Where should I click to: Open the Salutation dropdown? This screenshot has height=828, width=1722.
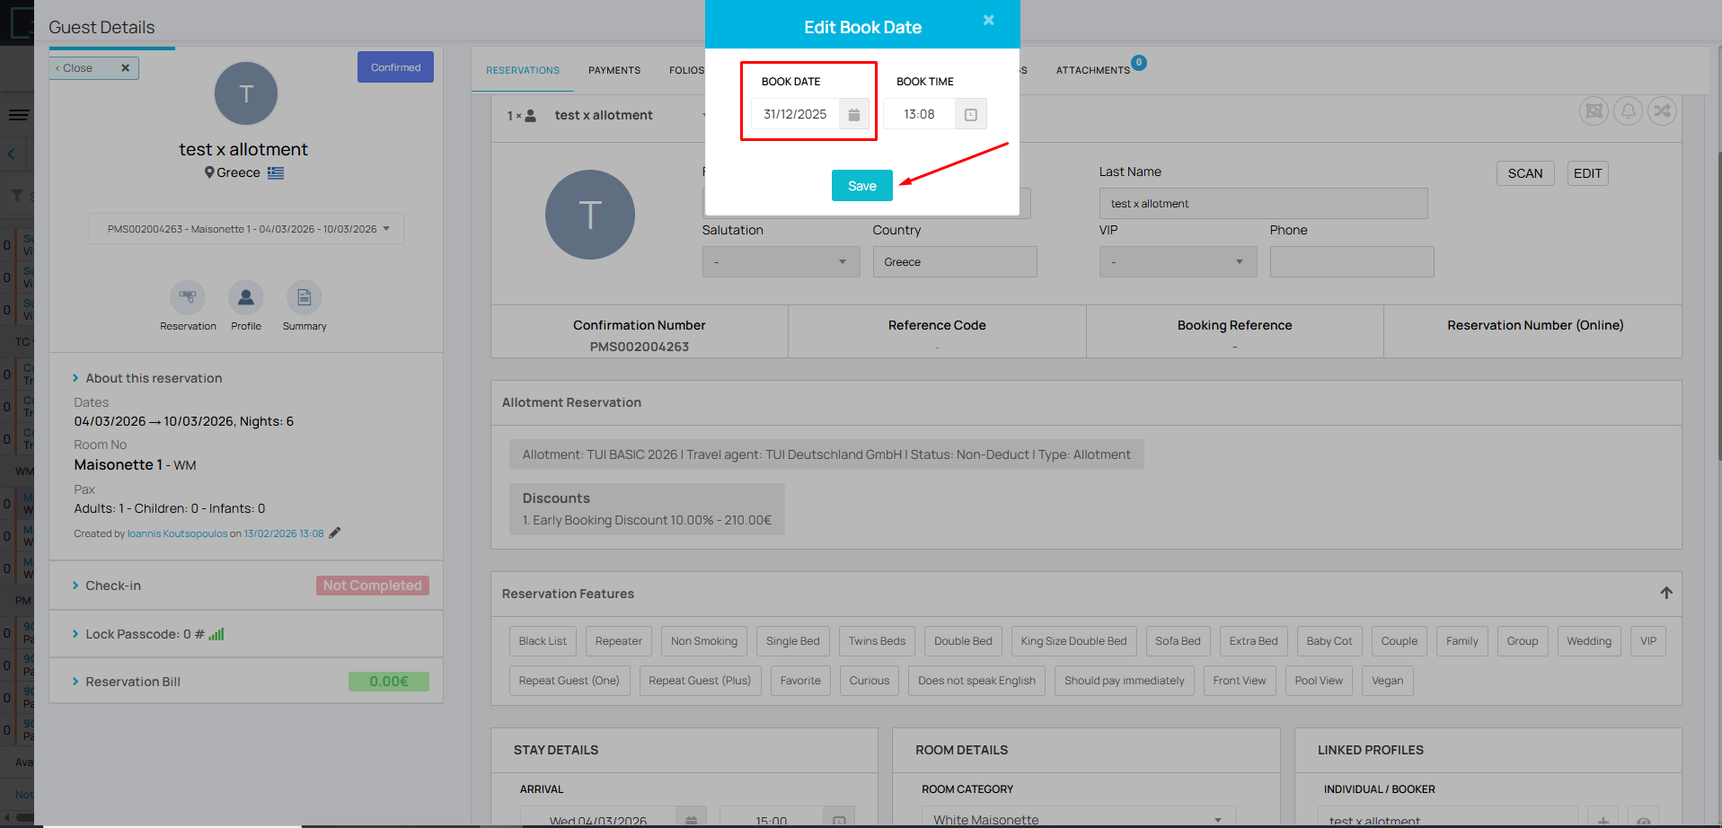coord(780,262)
